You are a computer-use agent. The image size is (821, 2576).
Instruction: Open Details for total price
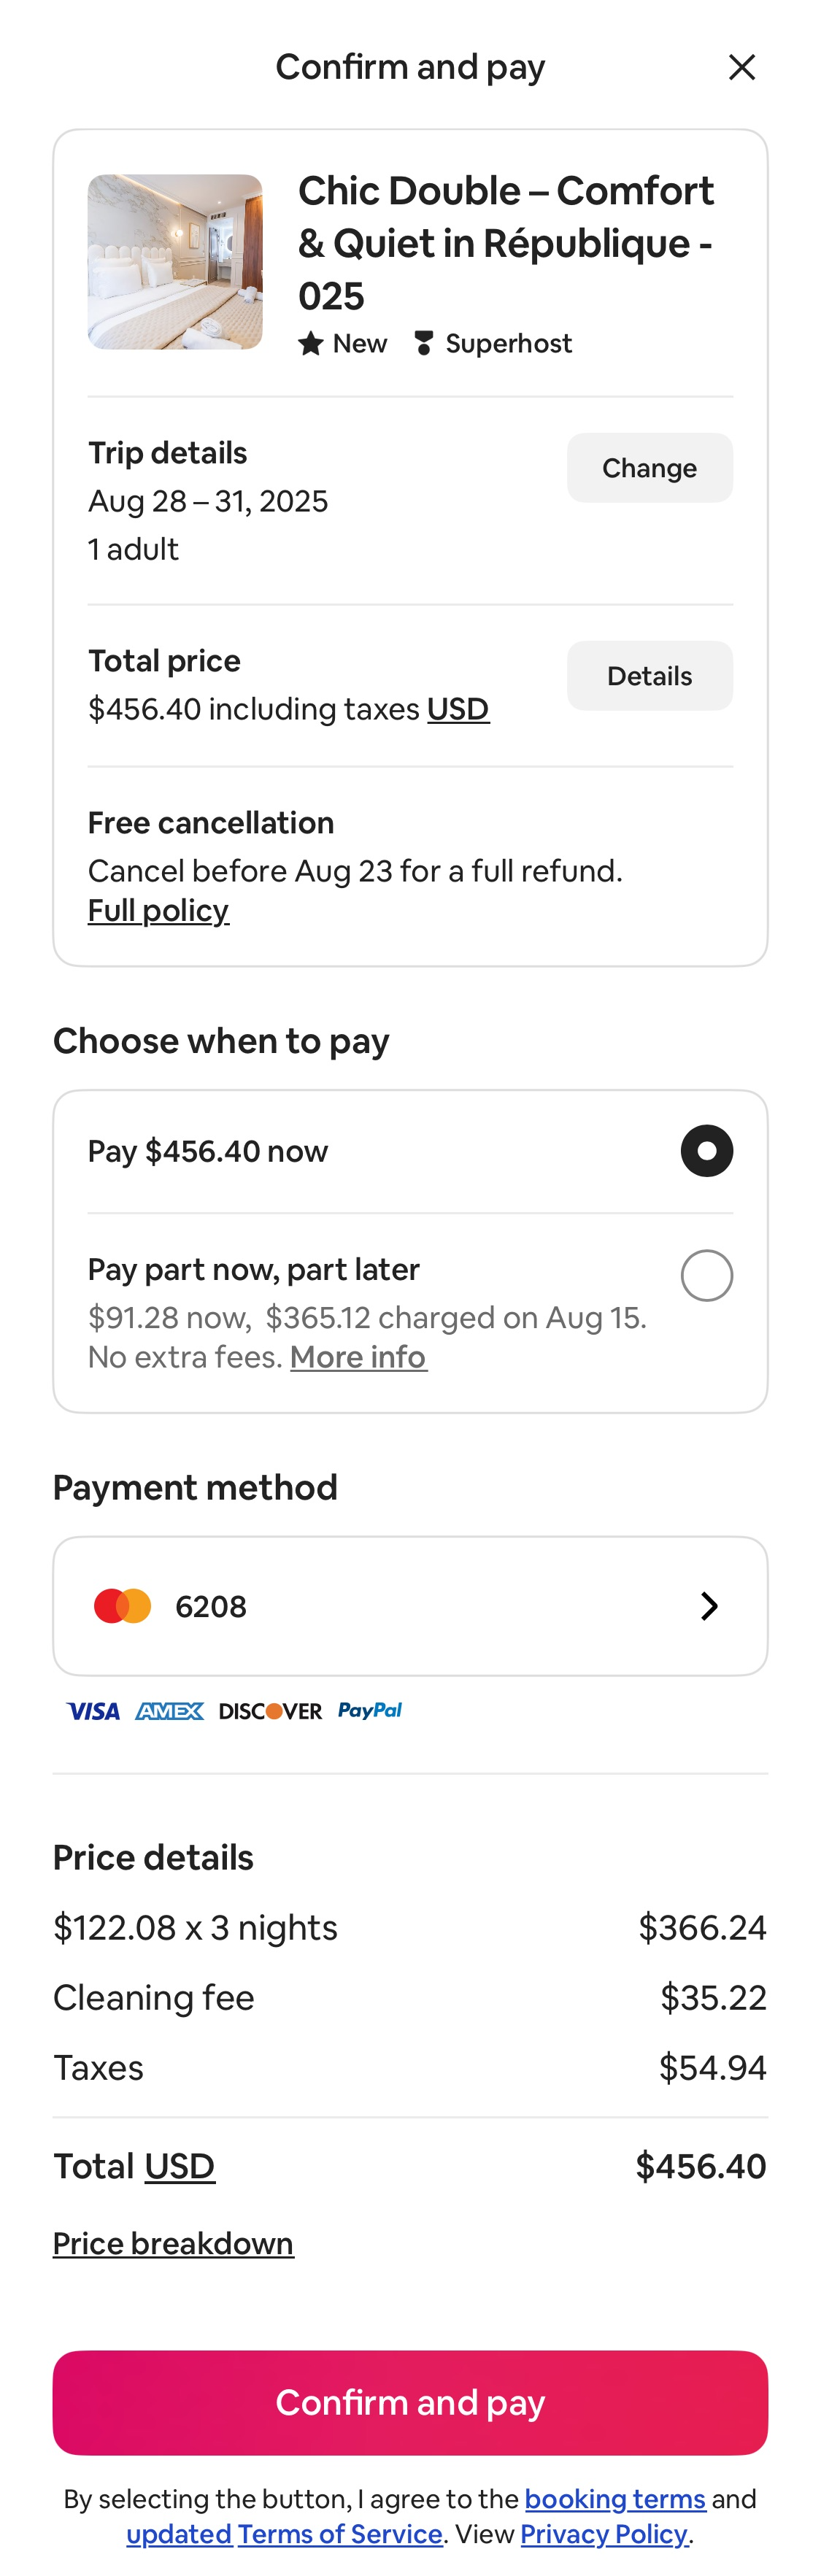click(649, 675)
